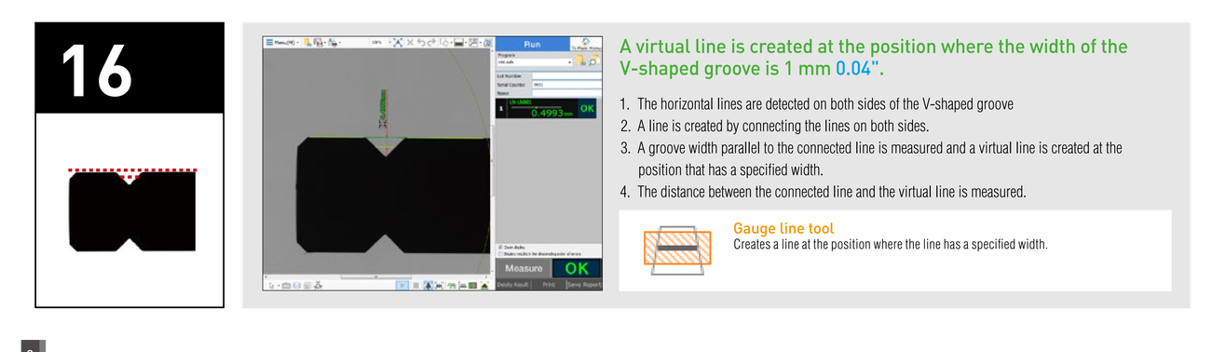The width and height of the screenshot is (1212, 352).
Task: Click the search program magnifier icon
Action: [593, 61]
